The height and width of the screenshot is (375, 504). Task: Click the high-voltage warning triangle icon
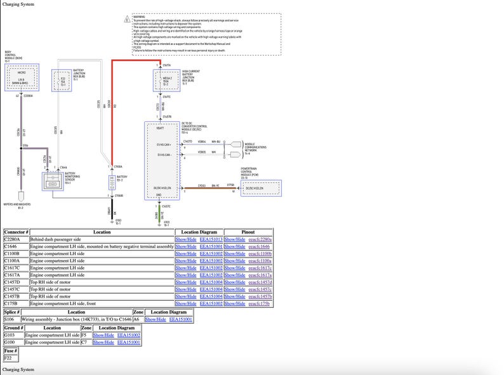coord(128,19)
